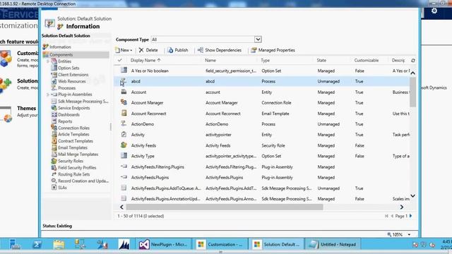This screenshot has width=452, height=254.
Task: Click the Routing Rule Sets icon
Action: click(x=54, y=174)
